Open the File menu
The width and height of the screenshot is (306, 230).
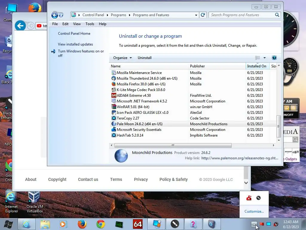point(55,24)
